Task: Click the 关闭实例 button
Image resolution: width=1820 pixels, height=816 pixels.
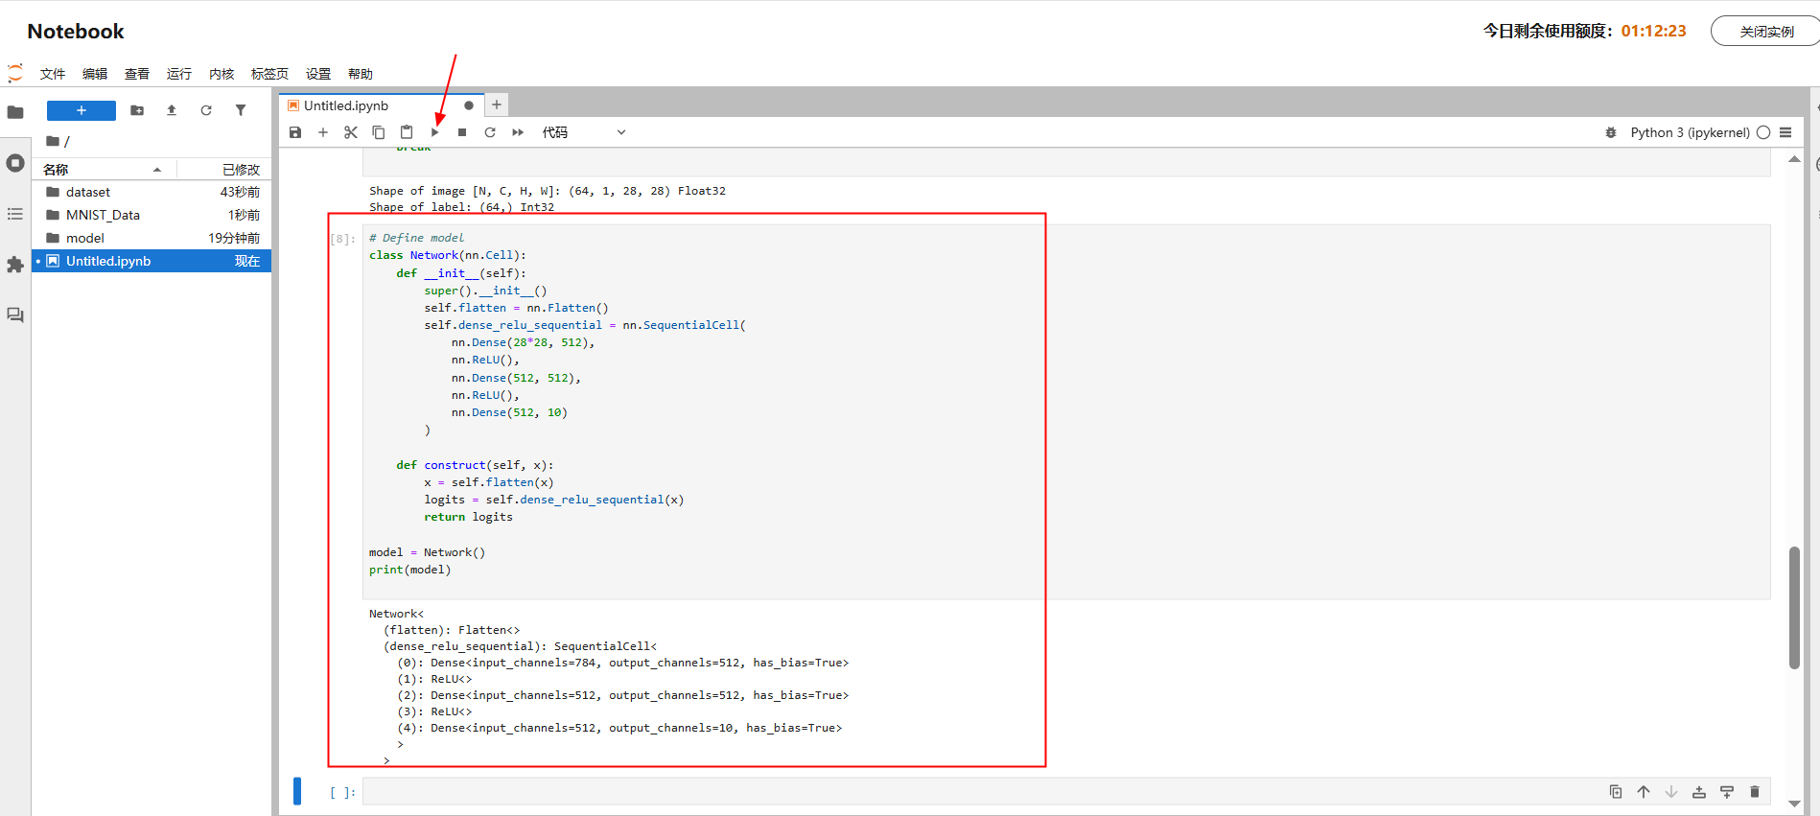Action: [x=1766, y=31]
